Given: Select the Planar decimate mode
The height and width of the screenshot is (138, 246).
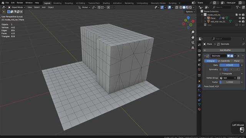Looking at the screenshot, I should (237, 61).
